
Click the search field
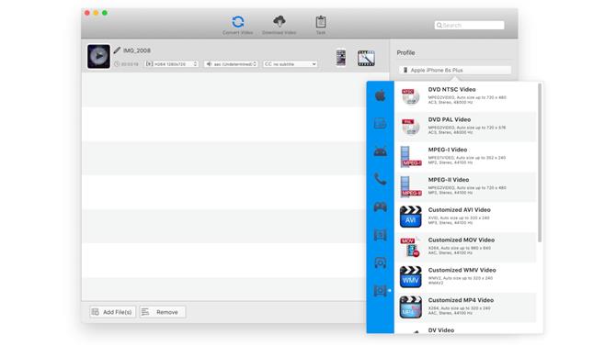(x=469, y=25)
